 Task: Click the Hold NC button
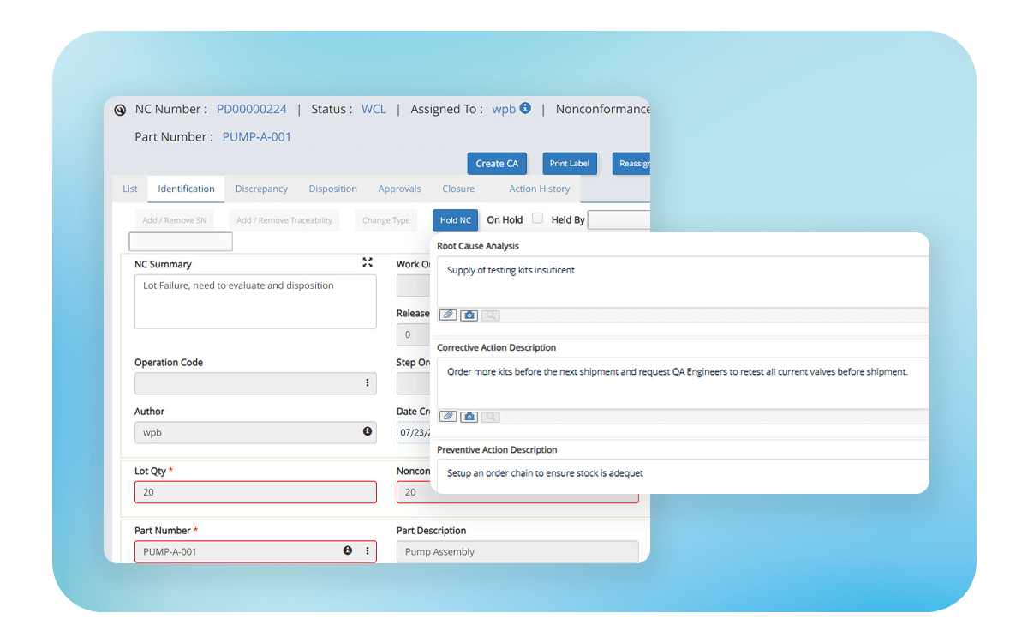point(455,220)
